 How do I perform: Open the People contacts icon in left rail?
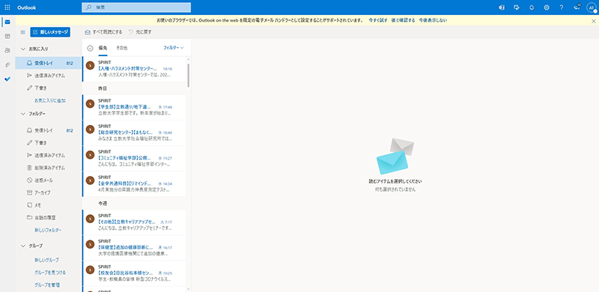tap(7, 50)
